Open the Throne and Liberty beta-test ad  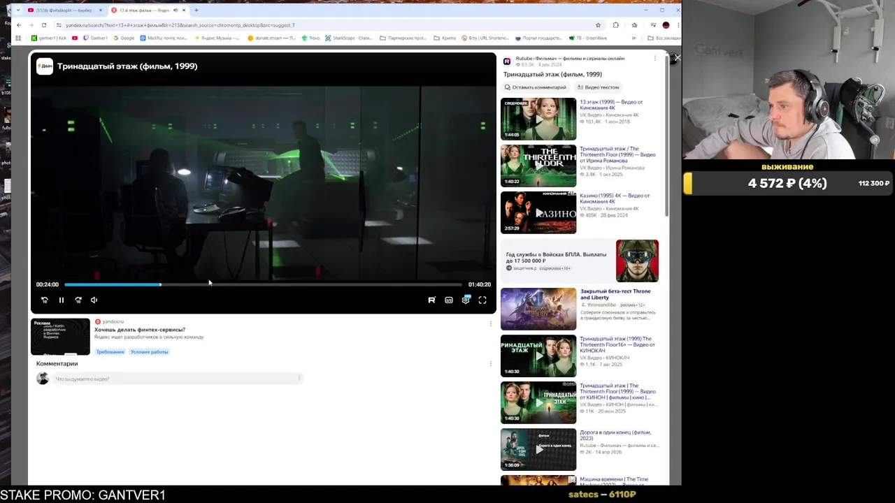(580, 309)
